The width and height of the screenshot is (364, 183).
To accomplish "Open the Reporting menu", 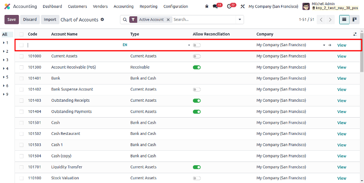I will [149, 7].
